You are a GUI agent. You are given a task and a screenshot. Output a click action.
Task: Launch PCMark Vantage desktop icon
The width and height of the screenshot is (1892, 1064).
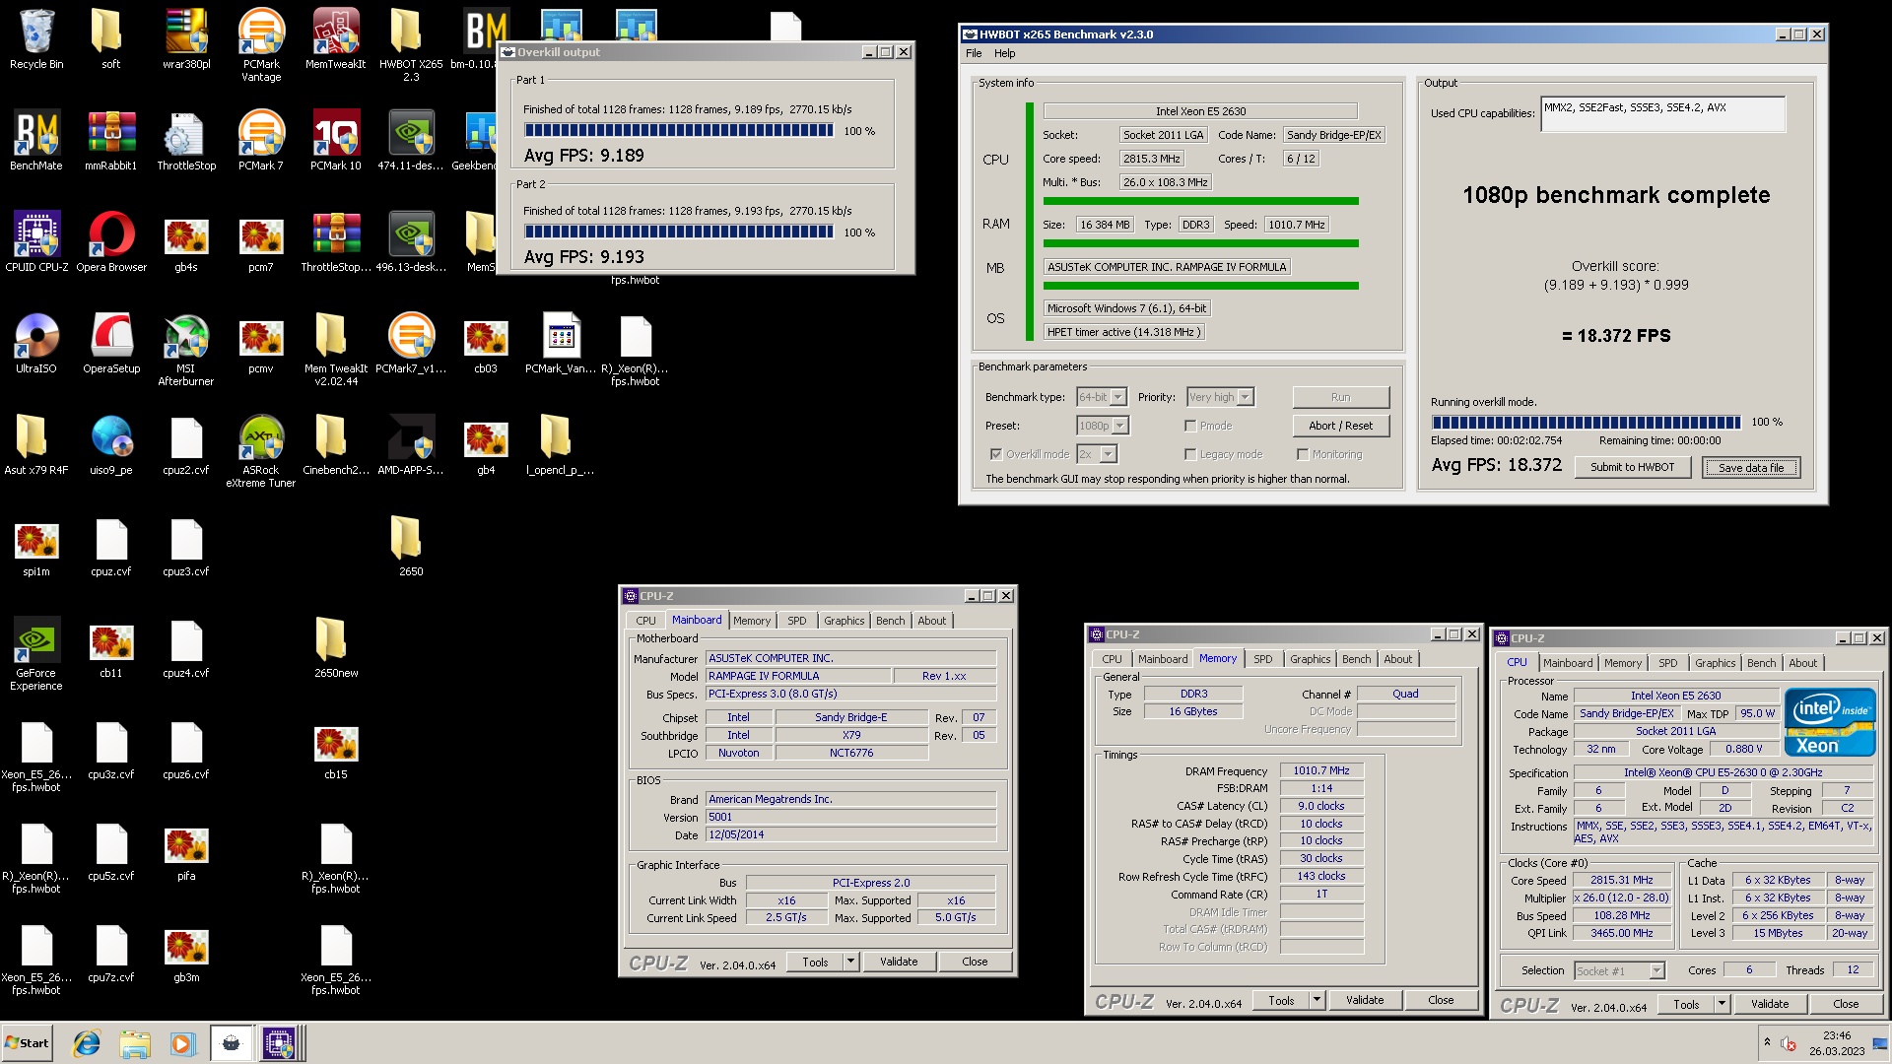pos(261,45)
